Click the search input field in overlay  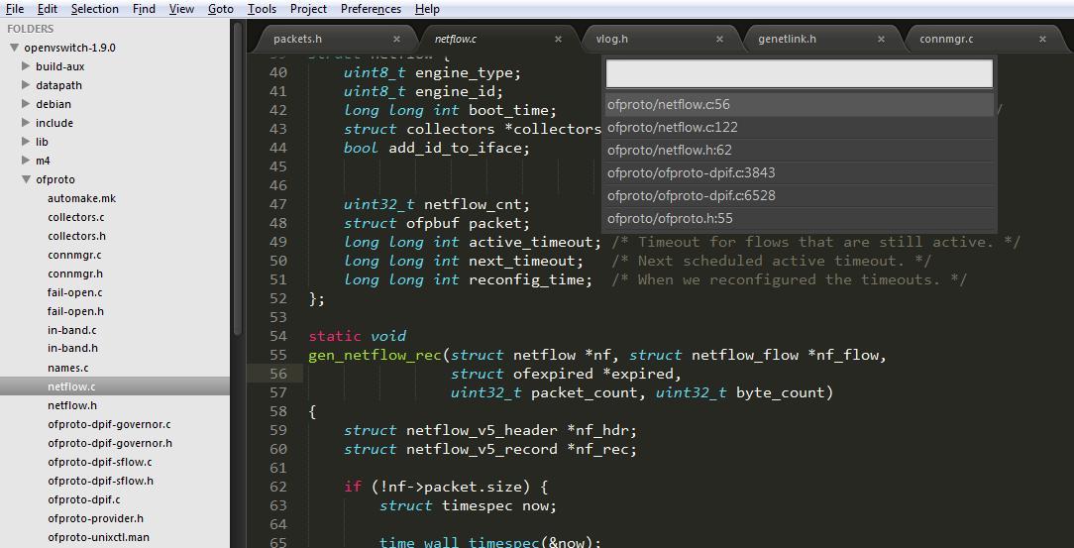[x=799, y=73]
